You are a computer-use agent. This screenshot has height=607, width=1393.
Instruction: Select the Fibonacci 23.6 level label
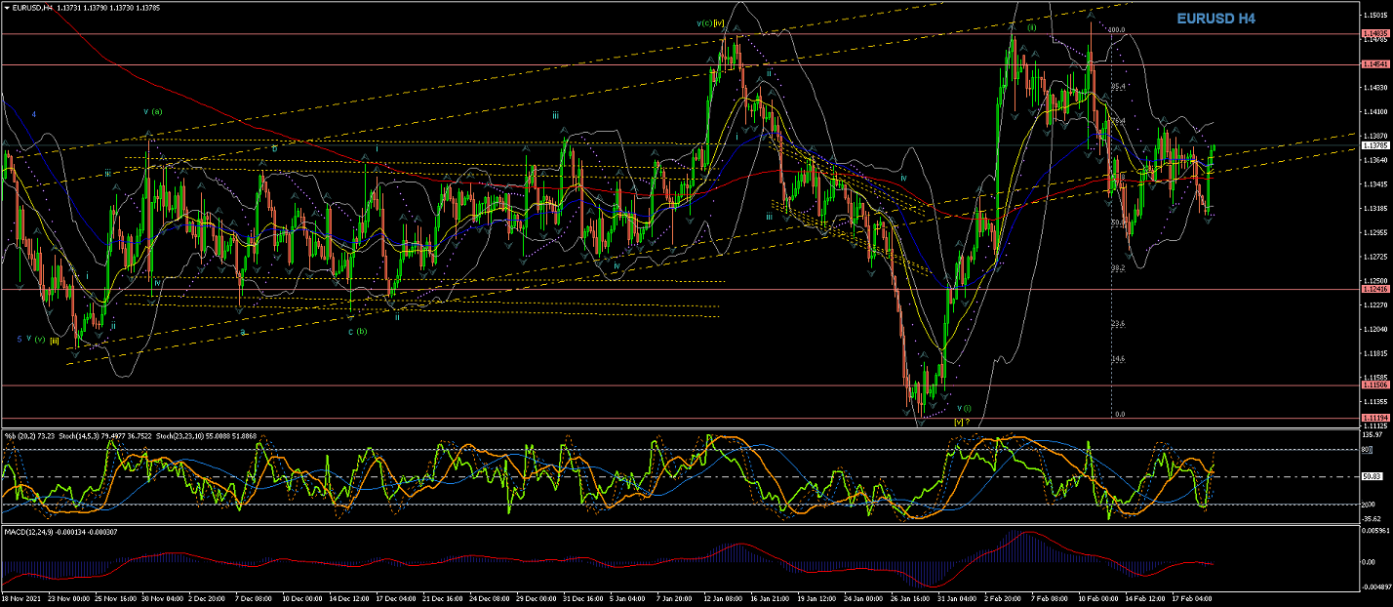pos(1119,324)
